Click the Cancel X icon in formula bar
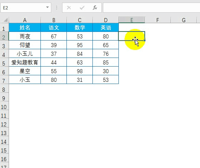The image size is (200, 168). [69, 8]
